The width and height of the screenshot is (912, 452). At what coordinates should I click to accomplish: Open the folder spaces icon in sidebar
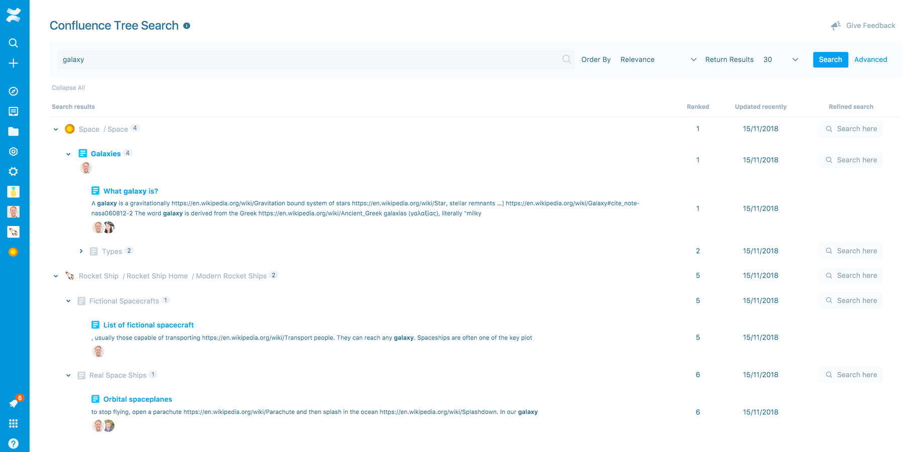tap(14, 132)
